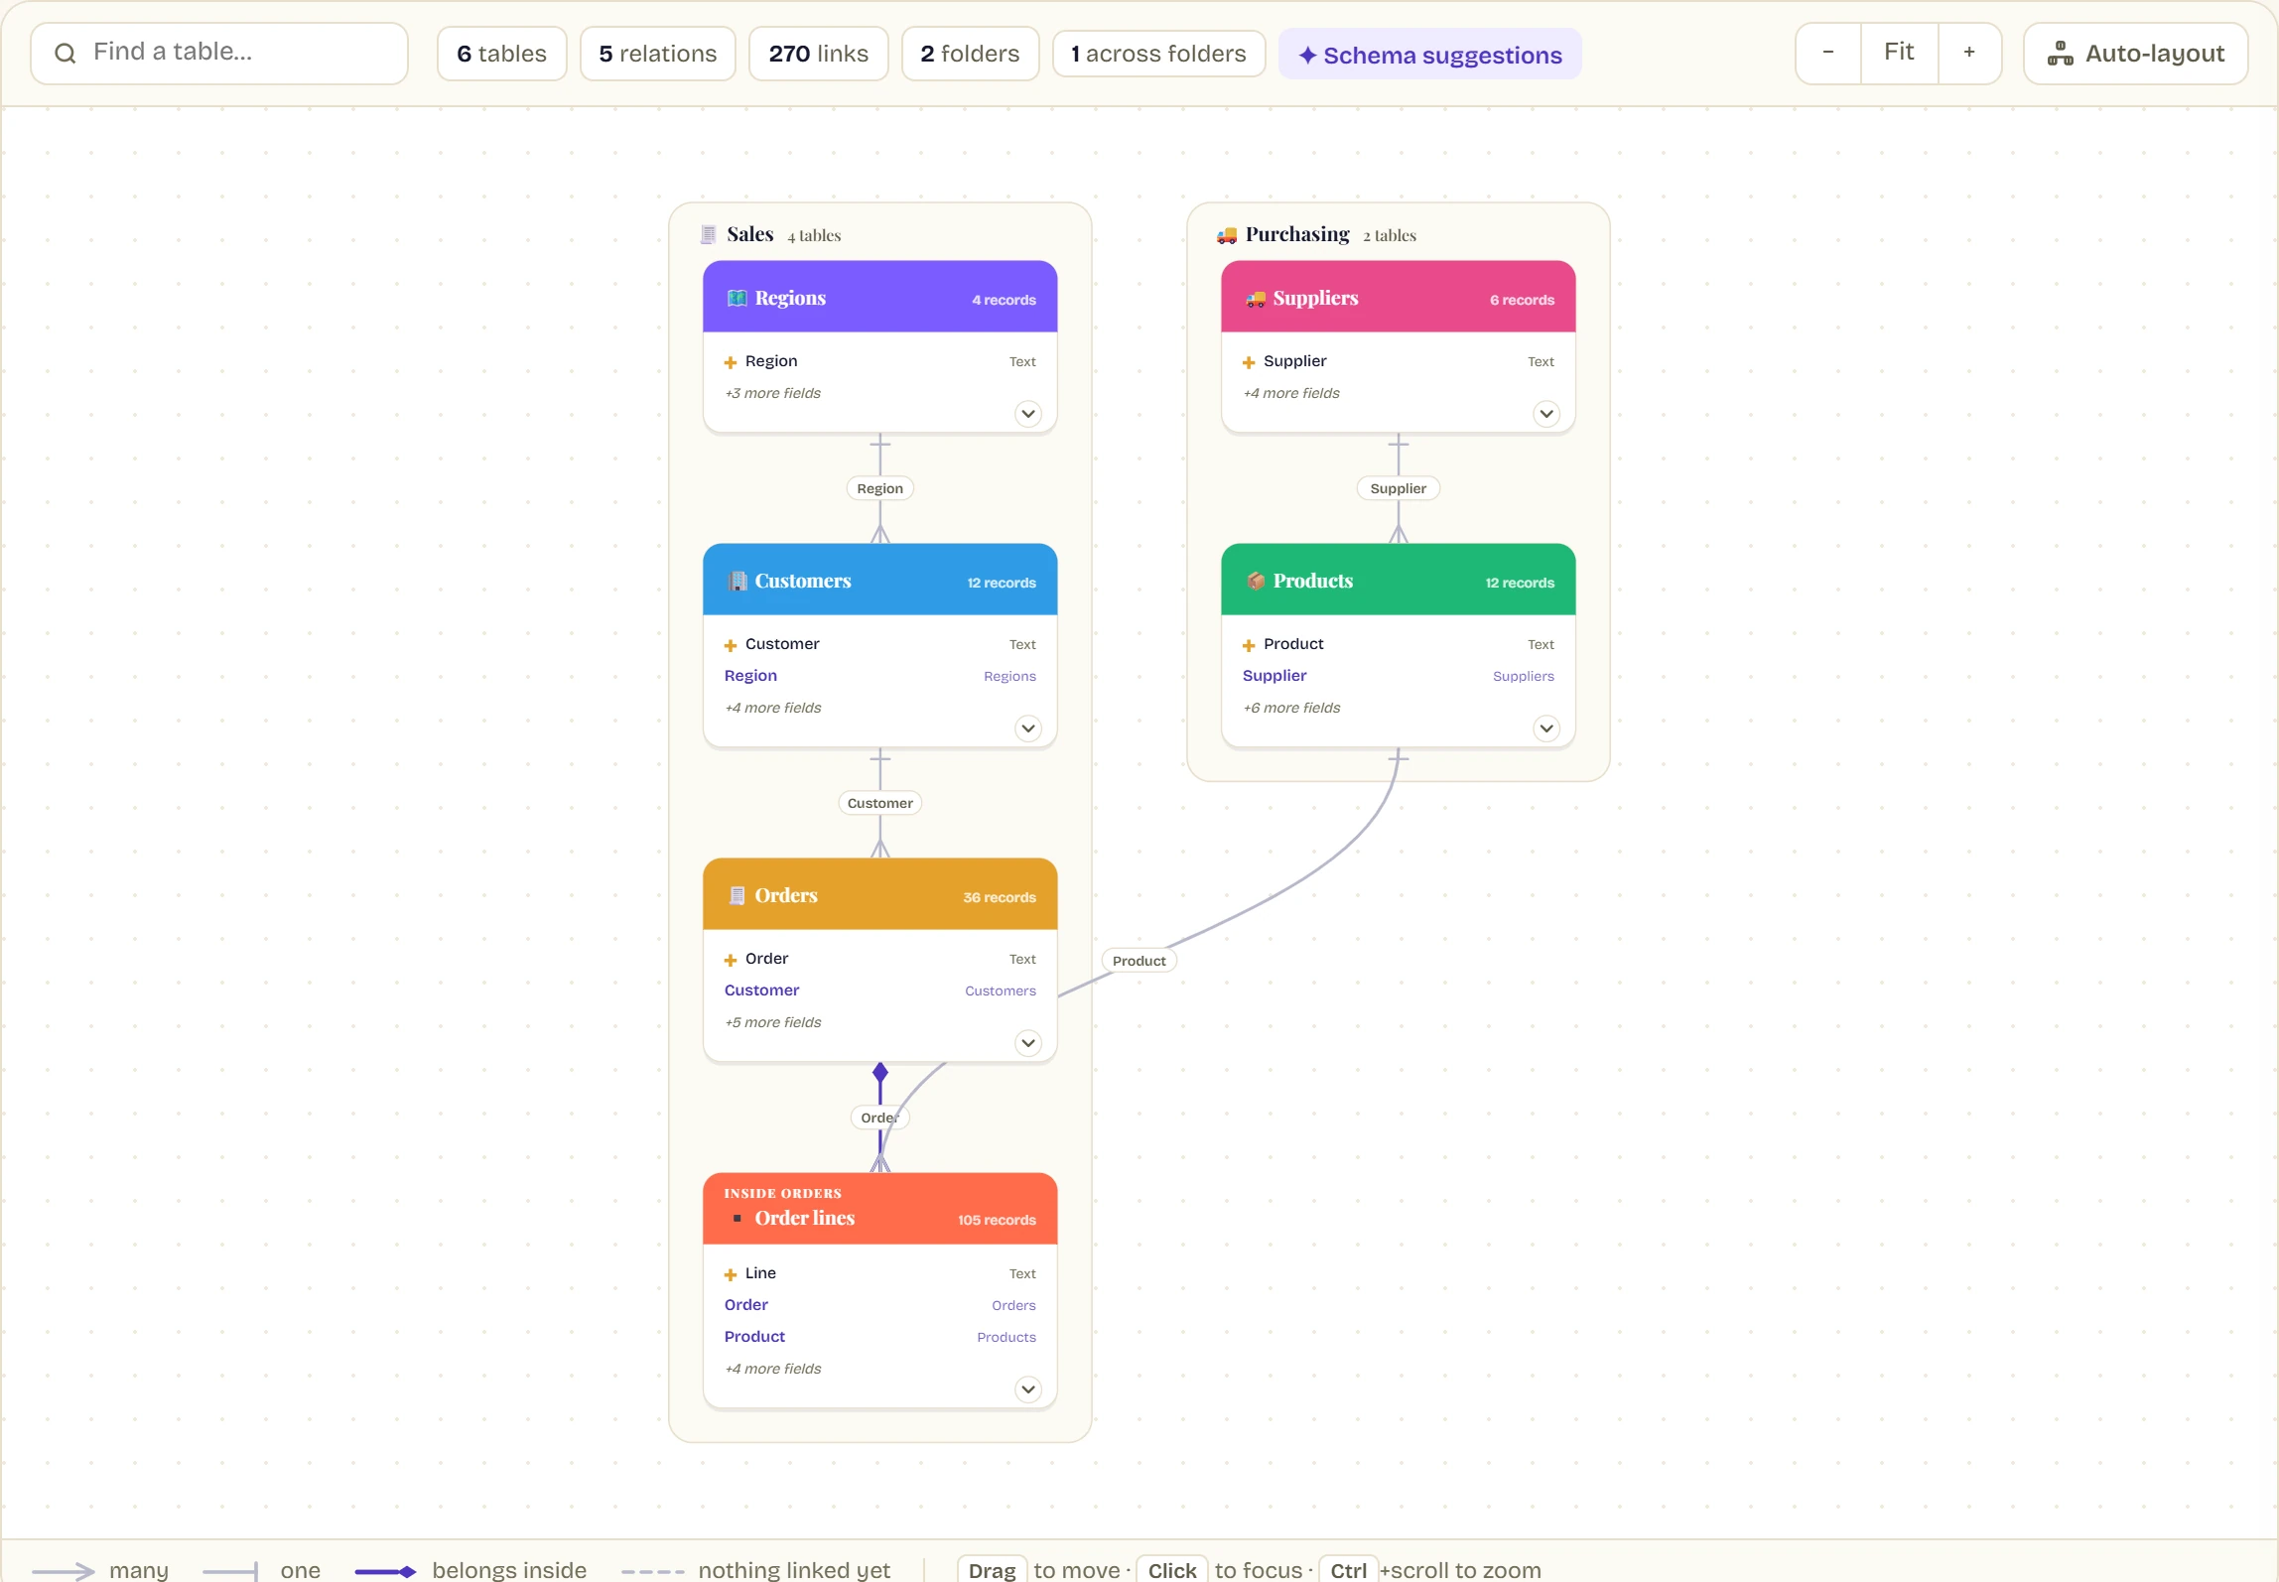
Task: Click the Customers building icon
Action: (737, 582)
